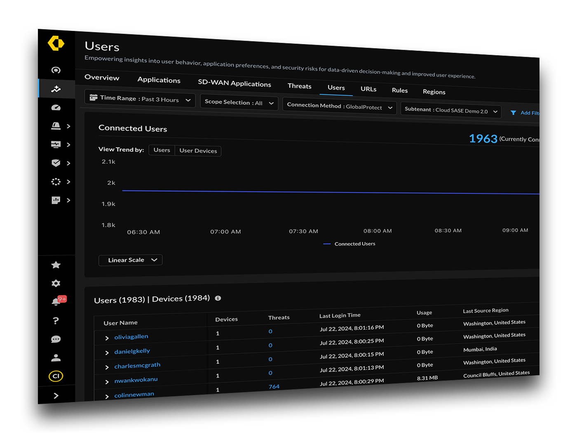Expand the oliviagallen user row
The image size is (577, 433).
click(107, 337)
